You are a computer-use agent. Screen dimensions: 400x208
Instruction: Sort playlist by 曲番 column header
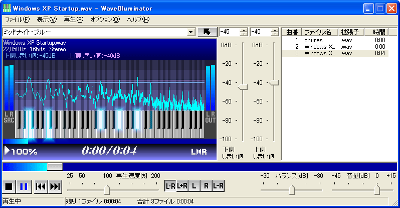[292, 32]
